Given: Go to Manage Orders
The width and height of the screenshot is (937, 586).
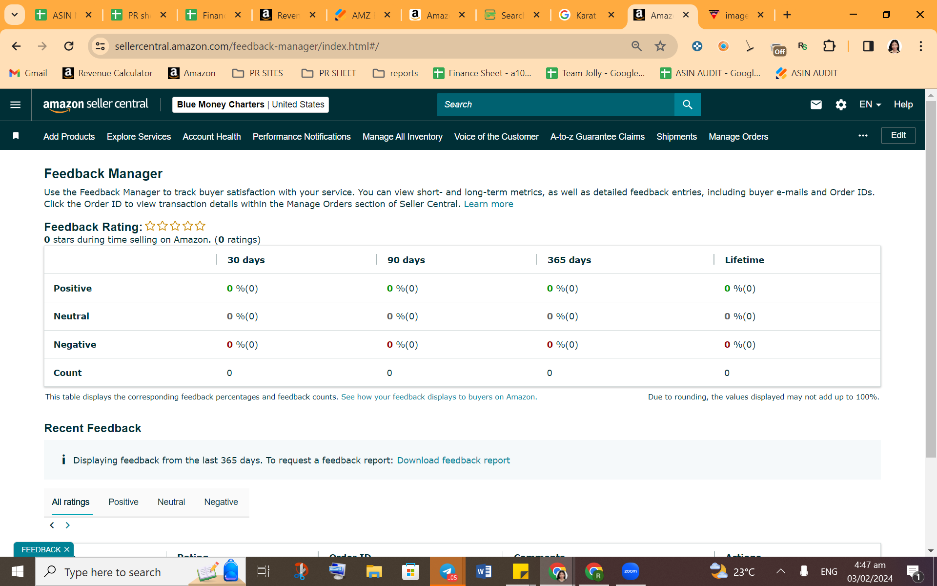Looking at the screenshot, I should pos(738,137).
